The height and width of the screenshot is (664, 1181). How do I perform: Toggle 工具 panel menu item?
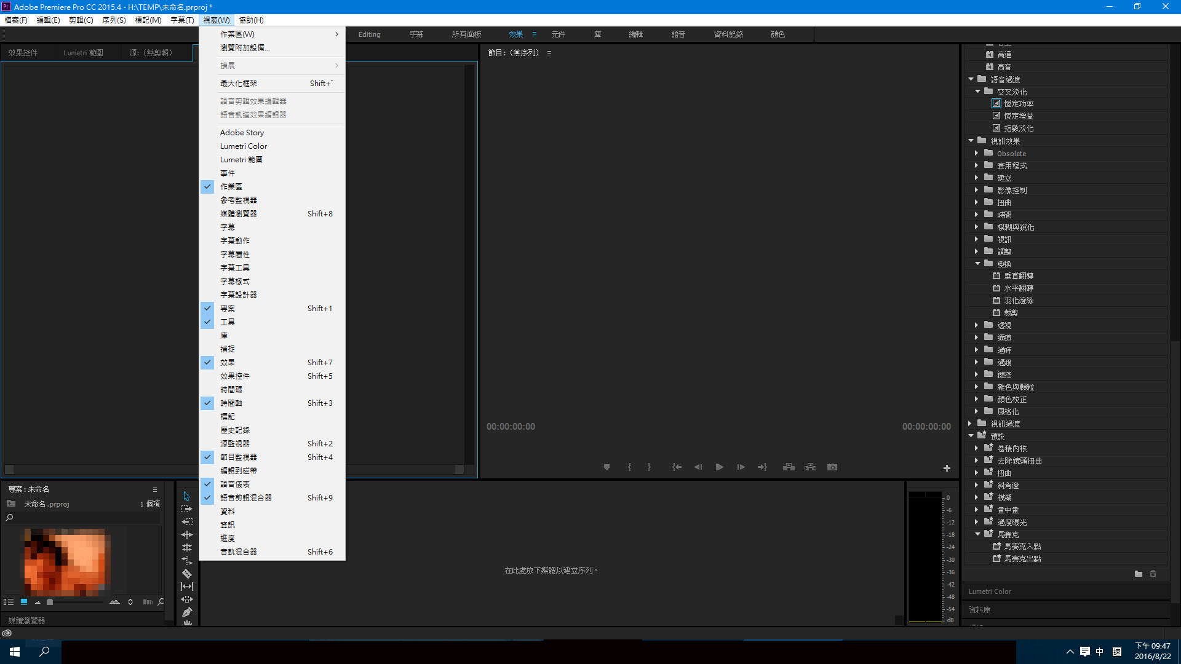[x=272, y=322]
